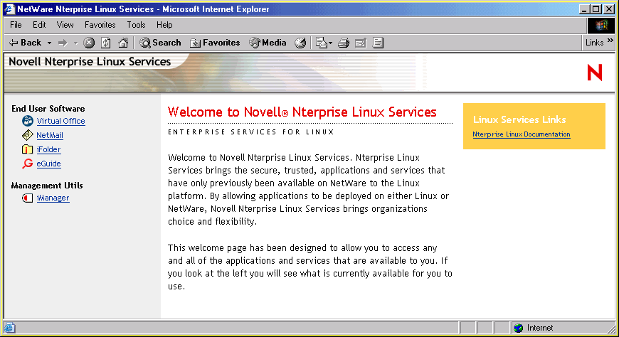Click the red Novell N logo

[x=595, y=73]
